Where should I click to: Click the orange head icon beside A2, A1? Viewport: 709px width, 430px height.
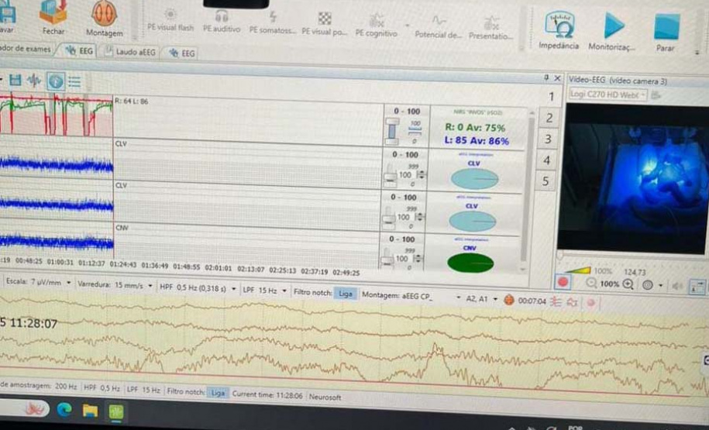point(508,300)
